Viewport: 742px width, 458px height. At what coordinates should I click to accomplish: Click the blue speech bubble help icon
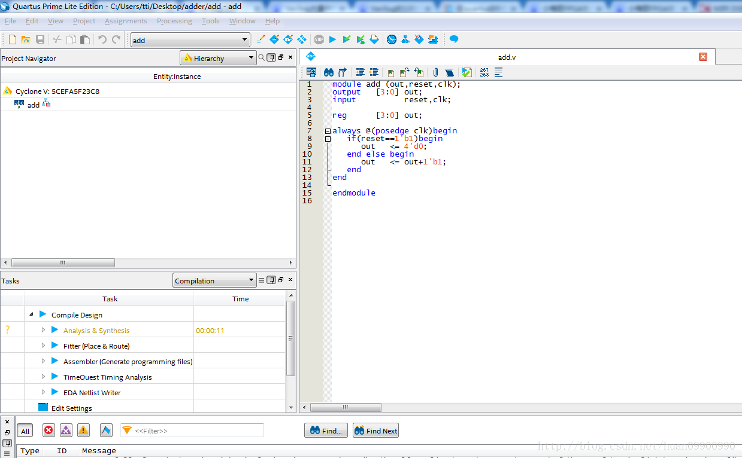pos(454,39)
